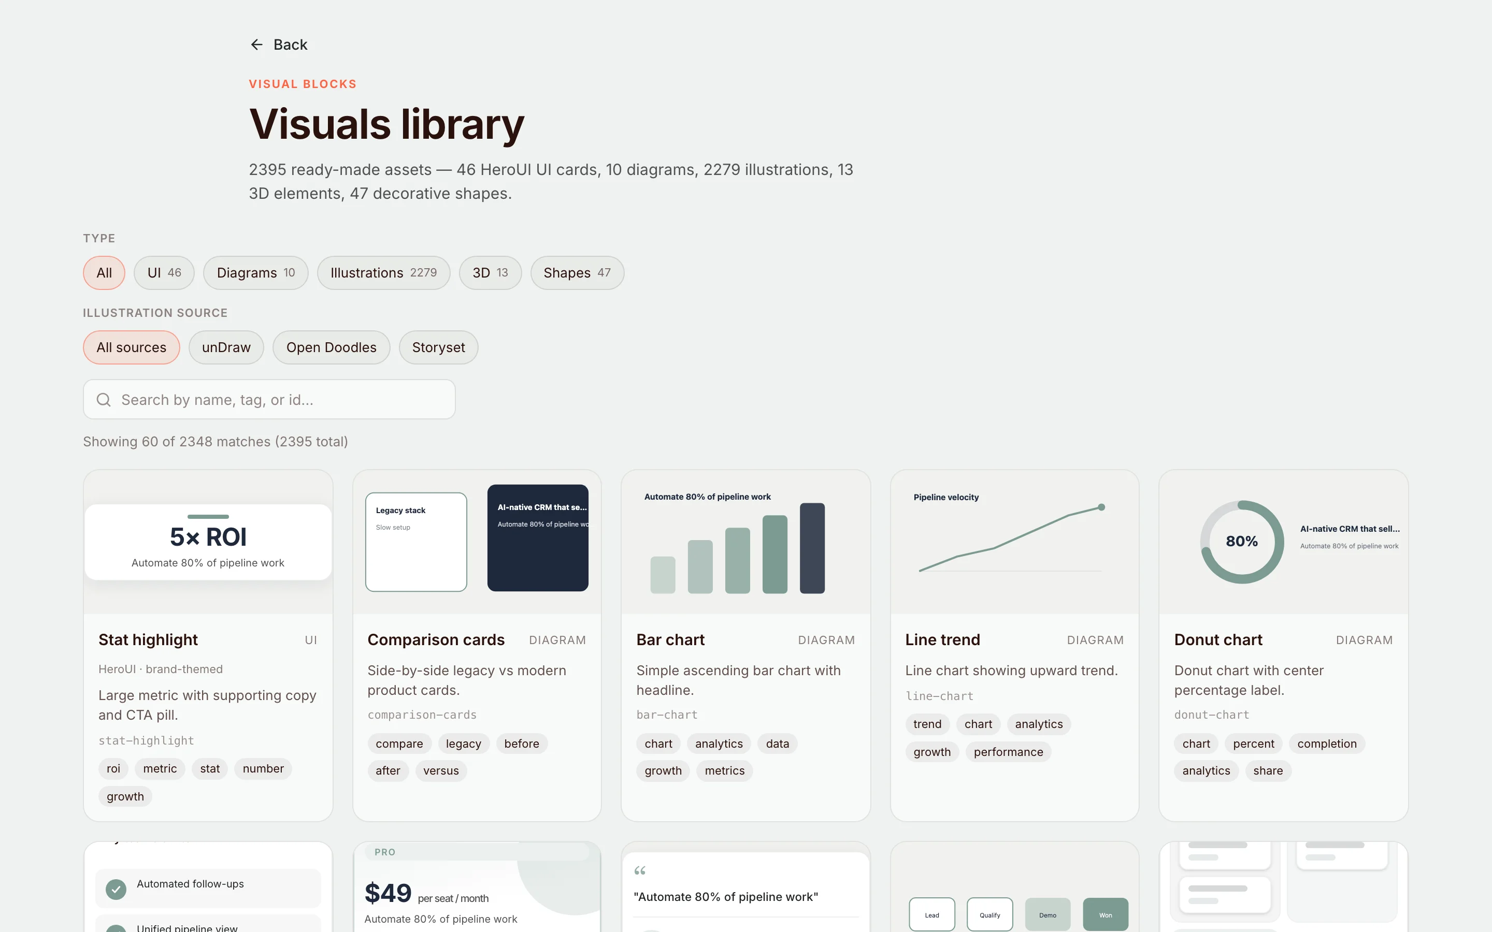Click the completion tag
This screenshot has height=932, width=1492.
[1327, 744]
